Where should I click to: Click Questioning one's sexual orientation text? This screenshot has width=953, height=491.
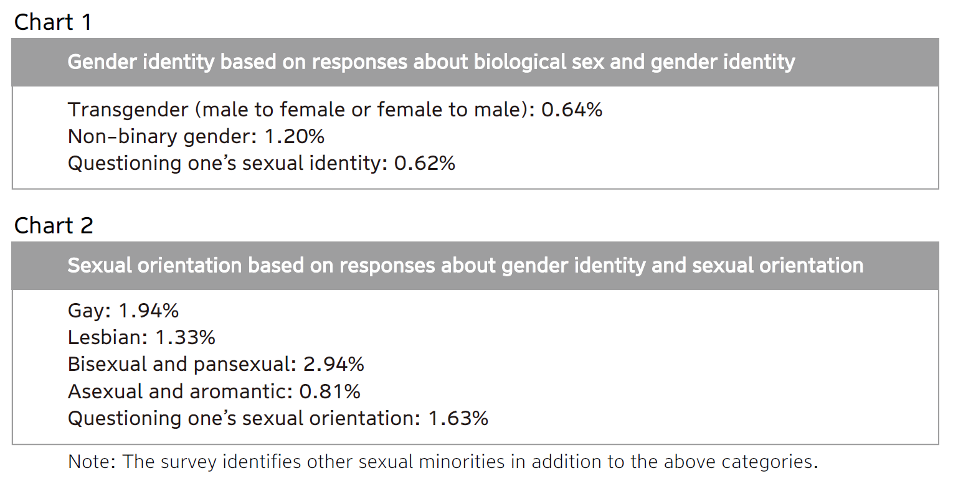[x=243, y=418]
